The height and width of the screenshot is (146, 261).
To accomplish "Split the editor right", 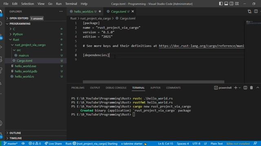I will (x=256, y=11).
